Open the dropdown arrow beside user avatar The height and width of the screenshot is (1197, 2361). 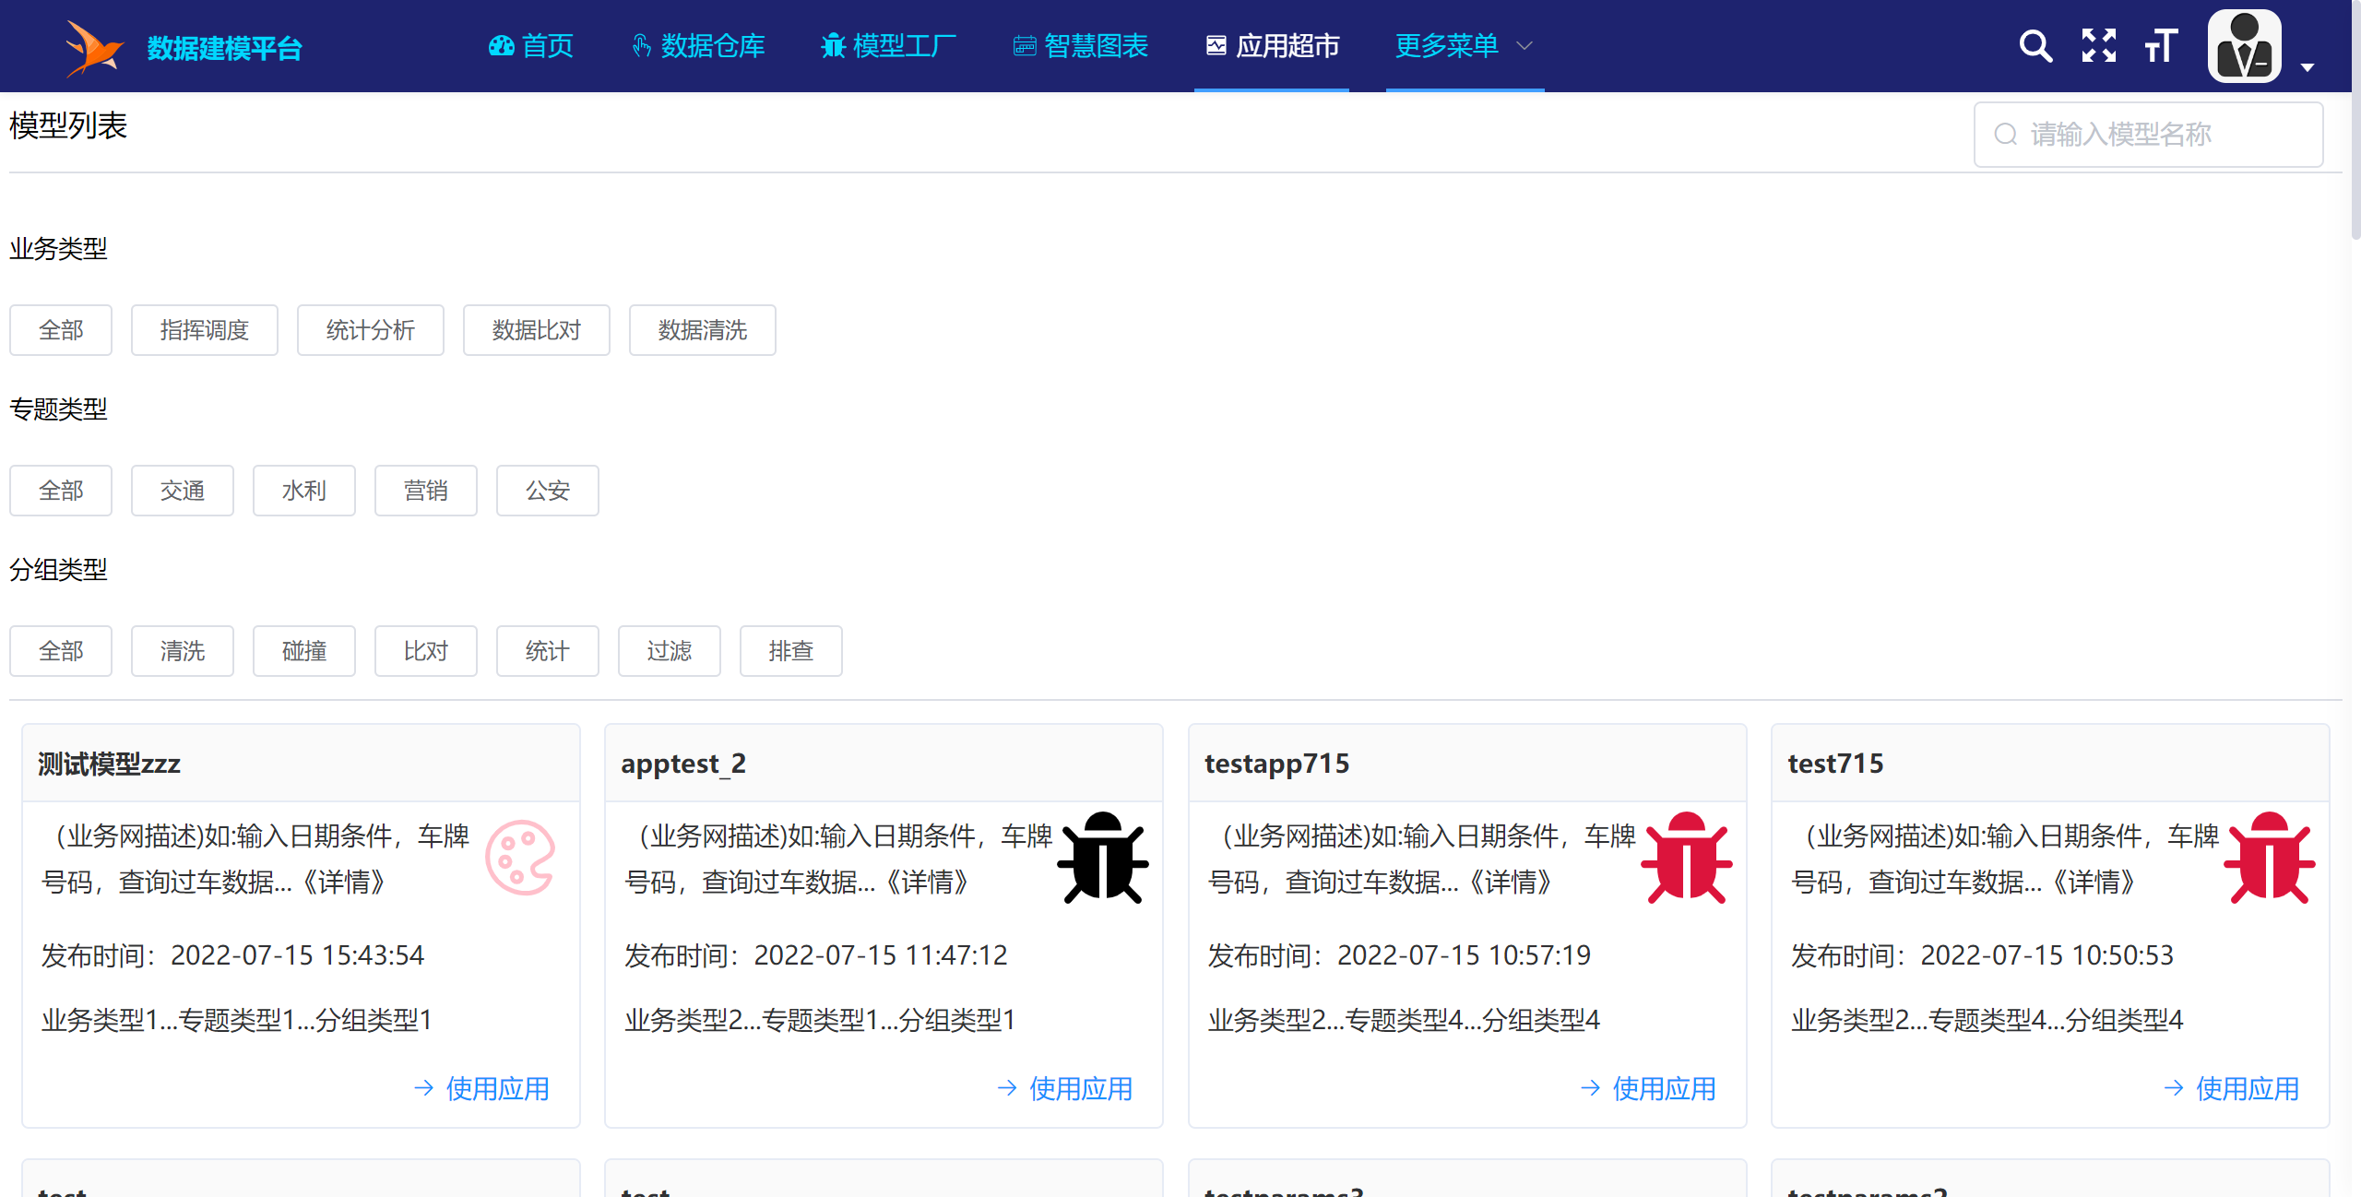tap(2308, 67)
